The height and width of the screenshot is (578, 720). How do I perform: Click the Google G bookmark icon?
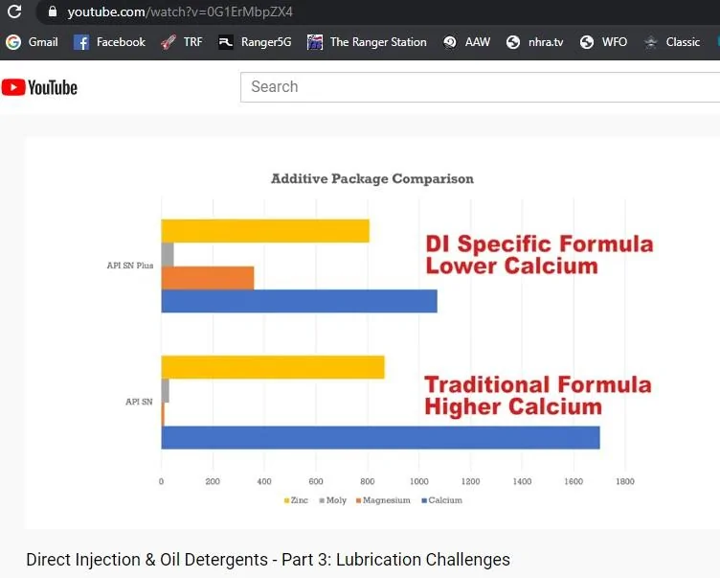click(13, 42)
